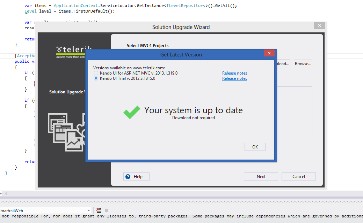Click the stop square icon in output toolbar
This screenshot has height=223, width=363.
(x=107, y=210)
